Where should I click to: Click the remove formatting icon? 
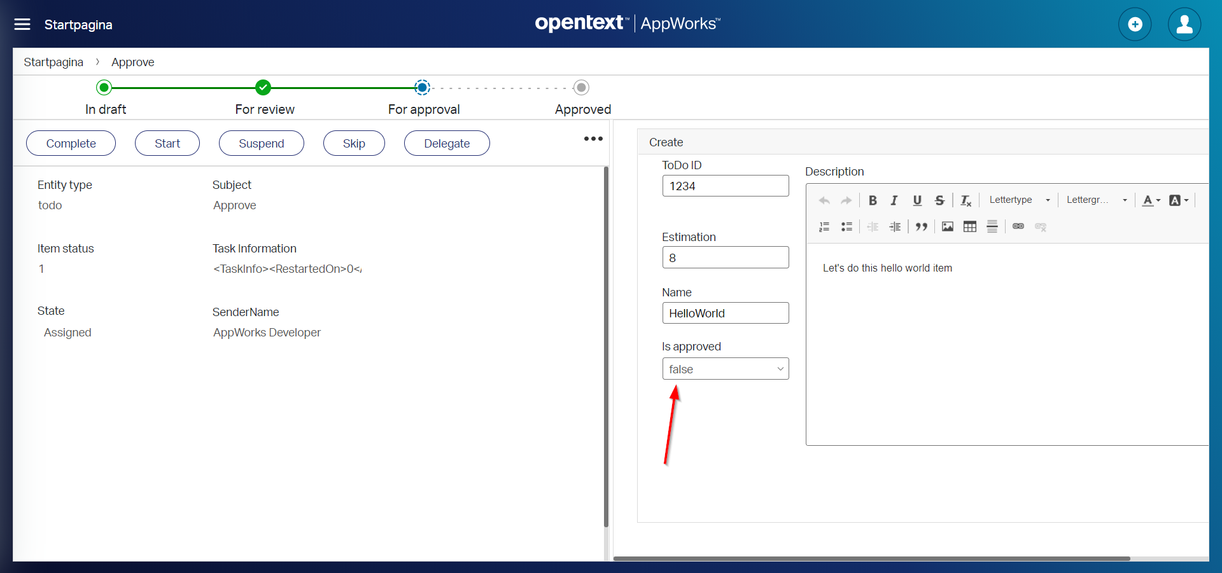(x=966, y=200)
